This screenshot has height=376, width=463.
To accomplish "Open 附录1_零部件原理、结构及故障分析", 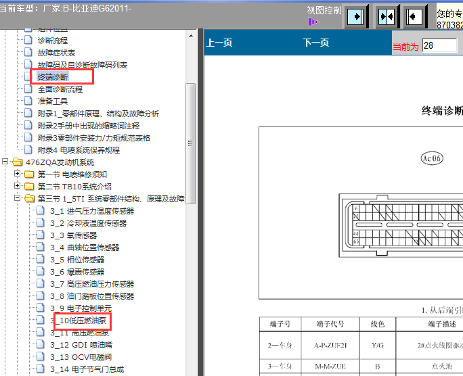I will pos(98,114).
